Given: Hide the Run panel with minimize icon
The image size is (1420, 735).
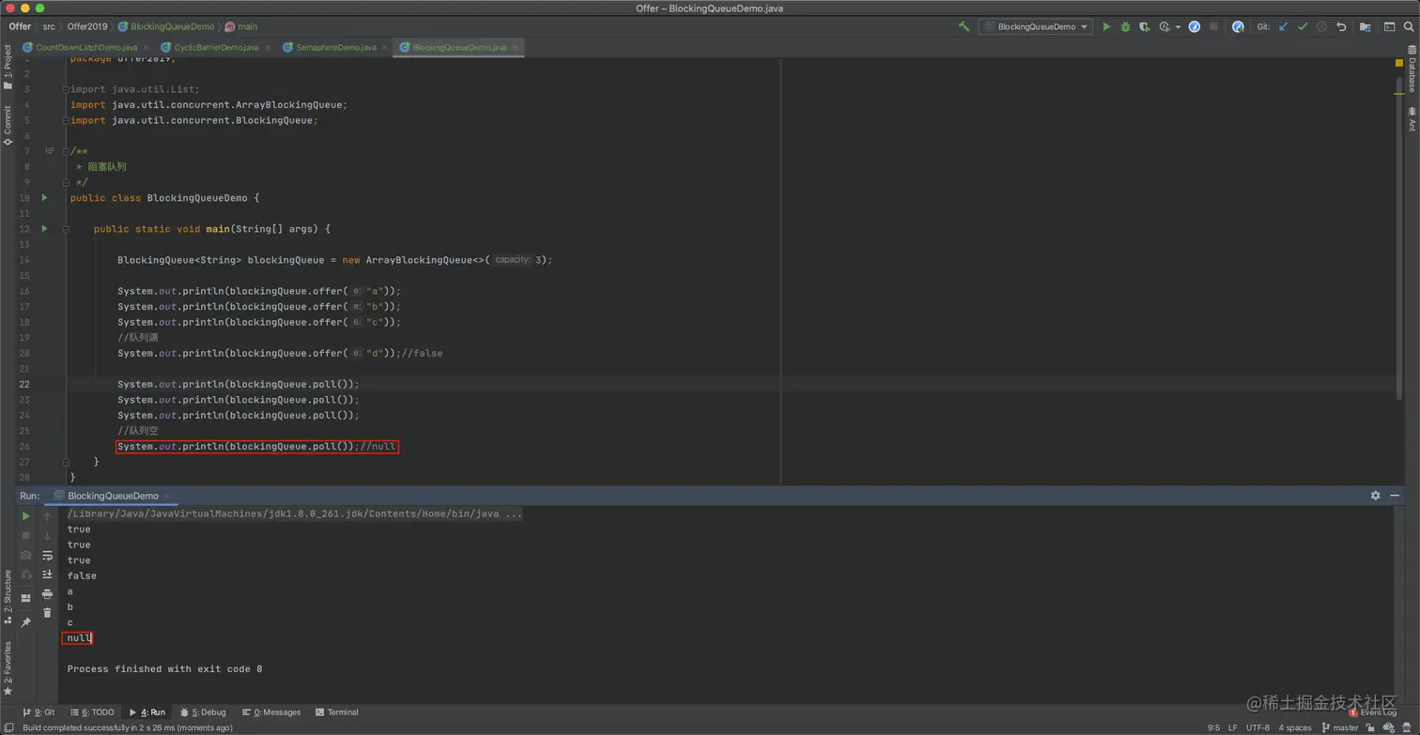Looking at the screenshot, I should [1396, 496].
